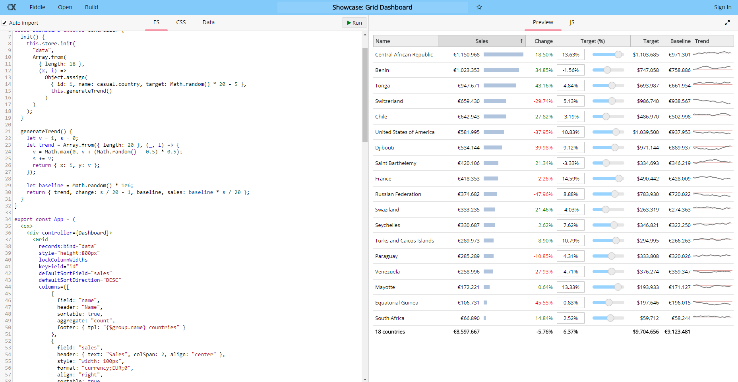Image resolution: width=738 pixels, height=382 pixels.
Task: Click Paraguay change value -10.85%
Action: 543,256
